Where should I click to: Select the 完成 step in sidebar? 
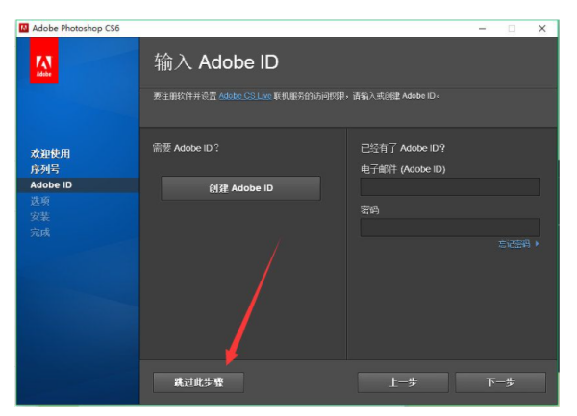[x=39, y=232]
